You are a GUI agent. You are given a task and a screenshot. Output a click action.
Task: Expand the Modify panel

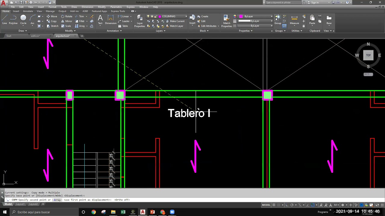[70, 31]
